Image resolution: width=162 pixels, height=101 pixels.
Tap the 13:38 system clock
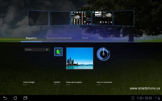pyautogui.click(x=144, y=98)
